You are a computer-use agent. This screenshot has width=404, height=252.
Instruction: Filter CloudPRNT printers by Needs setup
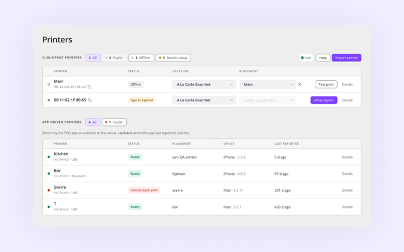(173, 58)
